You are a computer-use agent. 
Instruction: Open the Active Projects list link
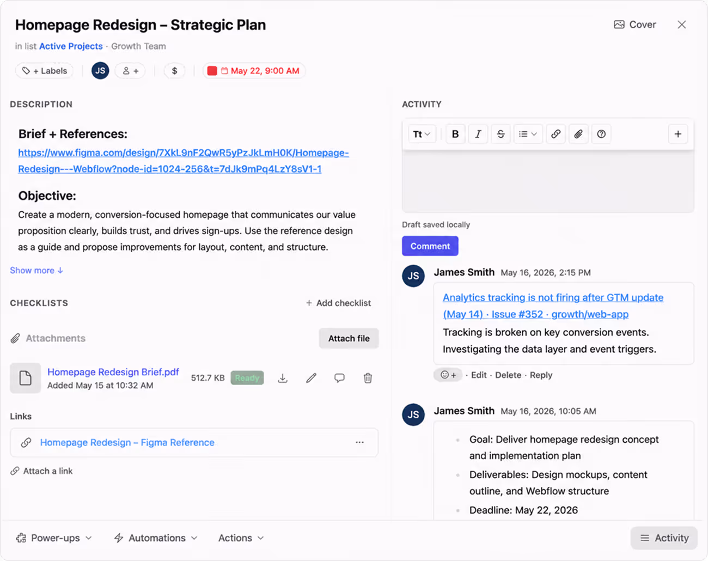tap(71, 46)
